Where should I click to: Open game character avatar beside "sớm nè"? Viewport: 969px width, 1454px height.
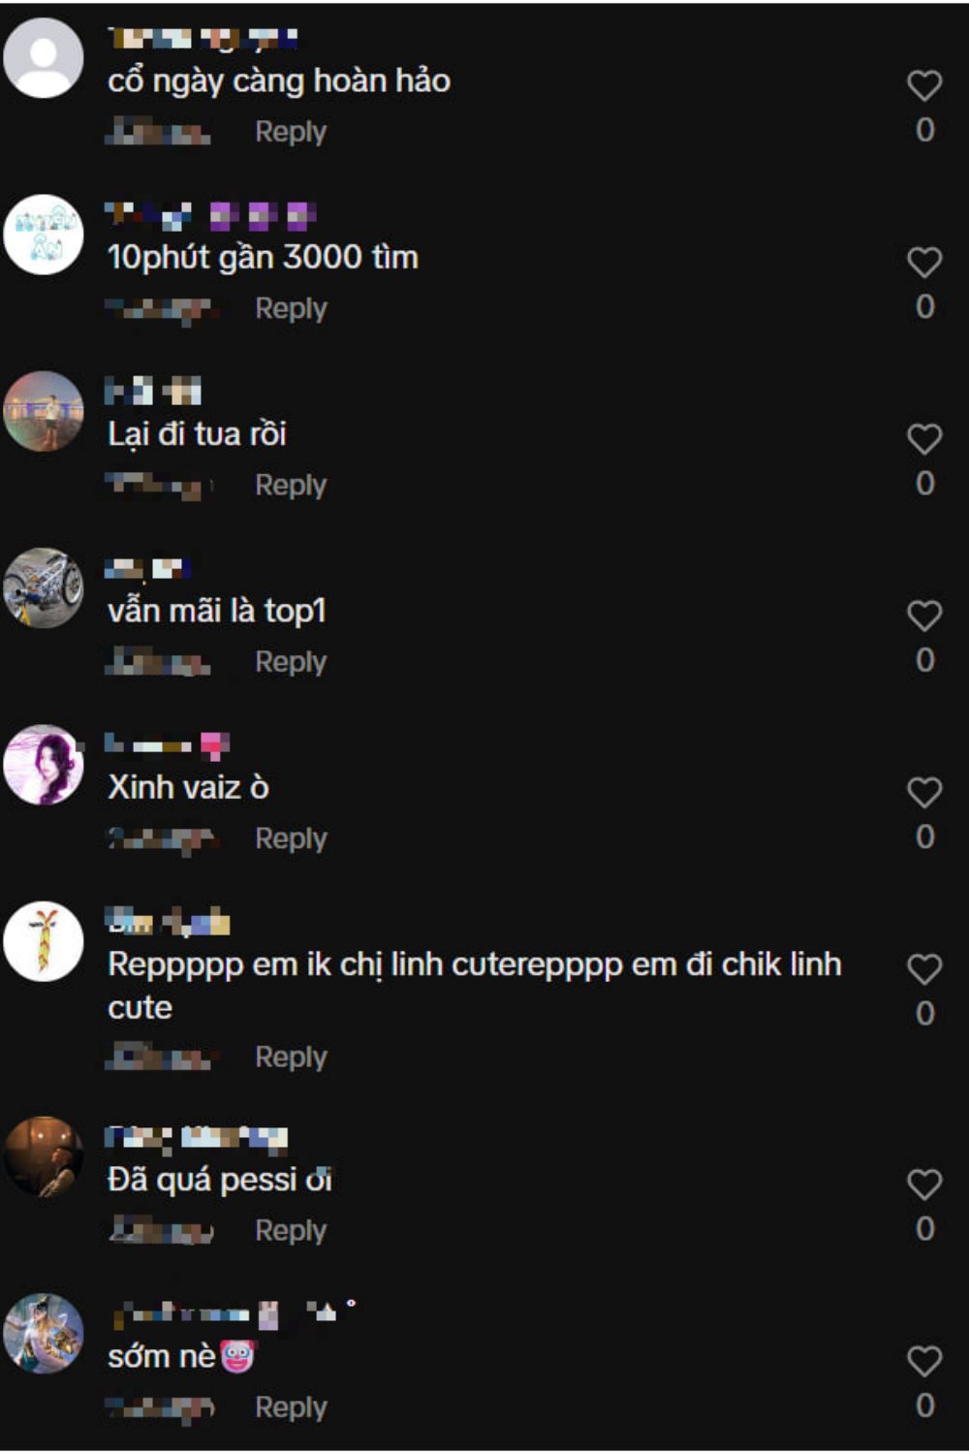click(x=44, y=1334)
